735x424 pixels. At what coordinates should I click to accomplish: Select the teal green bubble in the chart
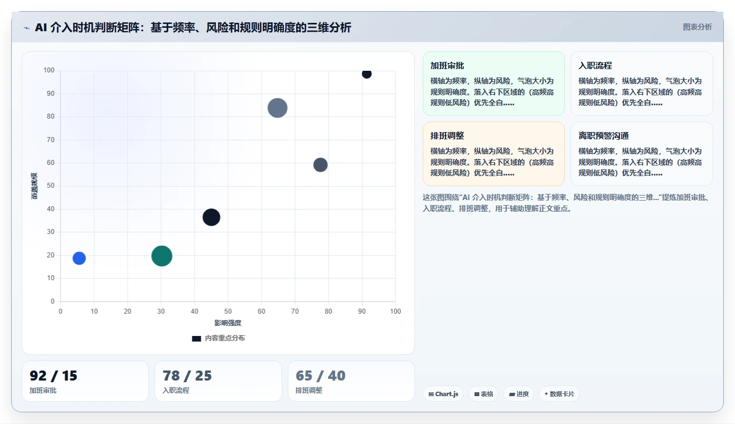pyautogui.click(x=162, y=256)
